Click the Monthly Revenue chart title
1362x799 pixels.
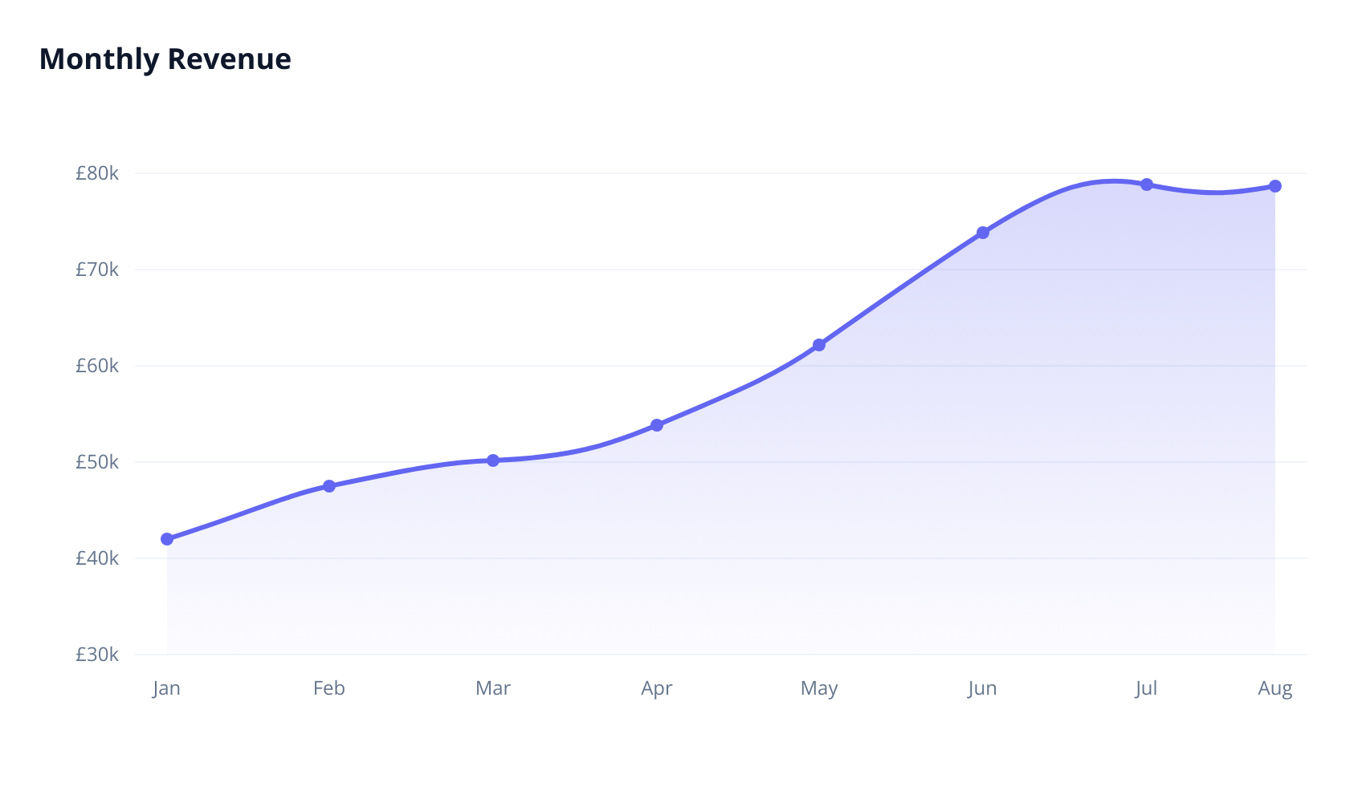[165, 59]
